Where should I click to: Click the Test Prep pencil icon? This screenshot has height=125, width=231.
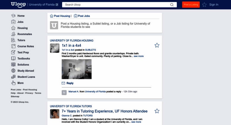13,52
